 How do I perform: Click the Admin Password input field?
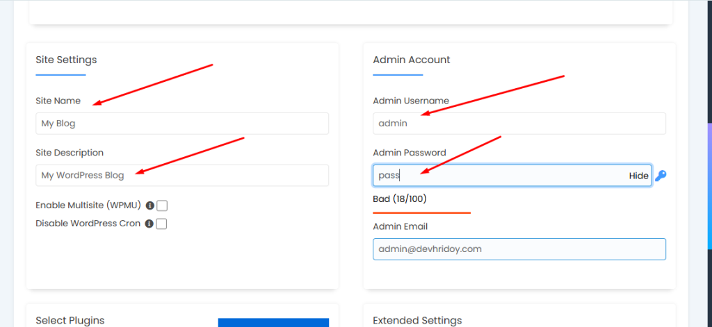(501, 176)
